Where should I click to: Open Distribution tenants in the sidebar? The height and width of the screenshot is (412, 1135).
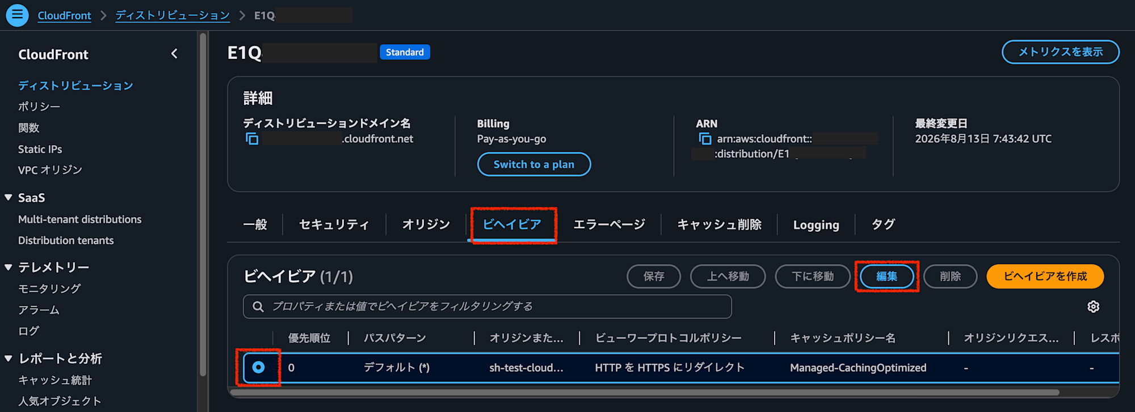point(66,240)
